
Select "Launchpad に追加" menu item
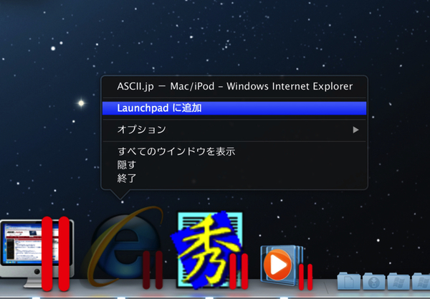point(234,108)
